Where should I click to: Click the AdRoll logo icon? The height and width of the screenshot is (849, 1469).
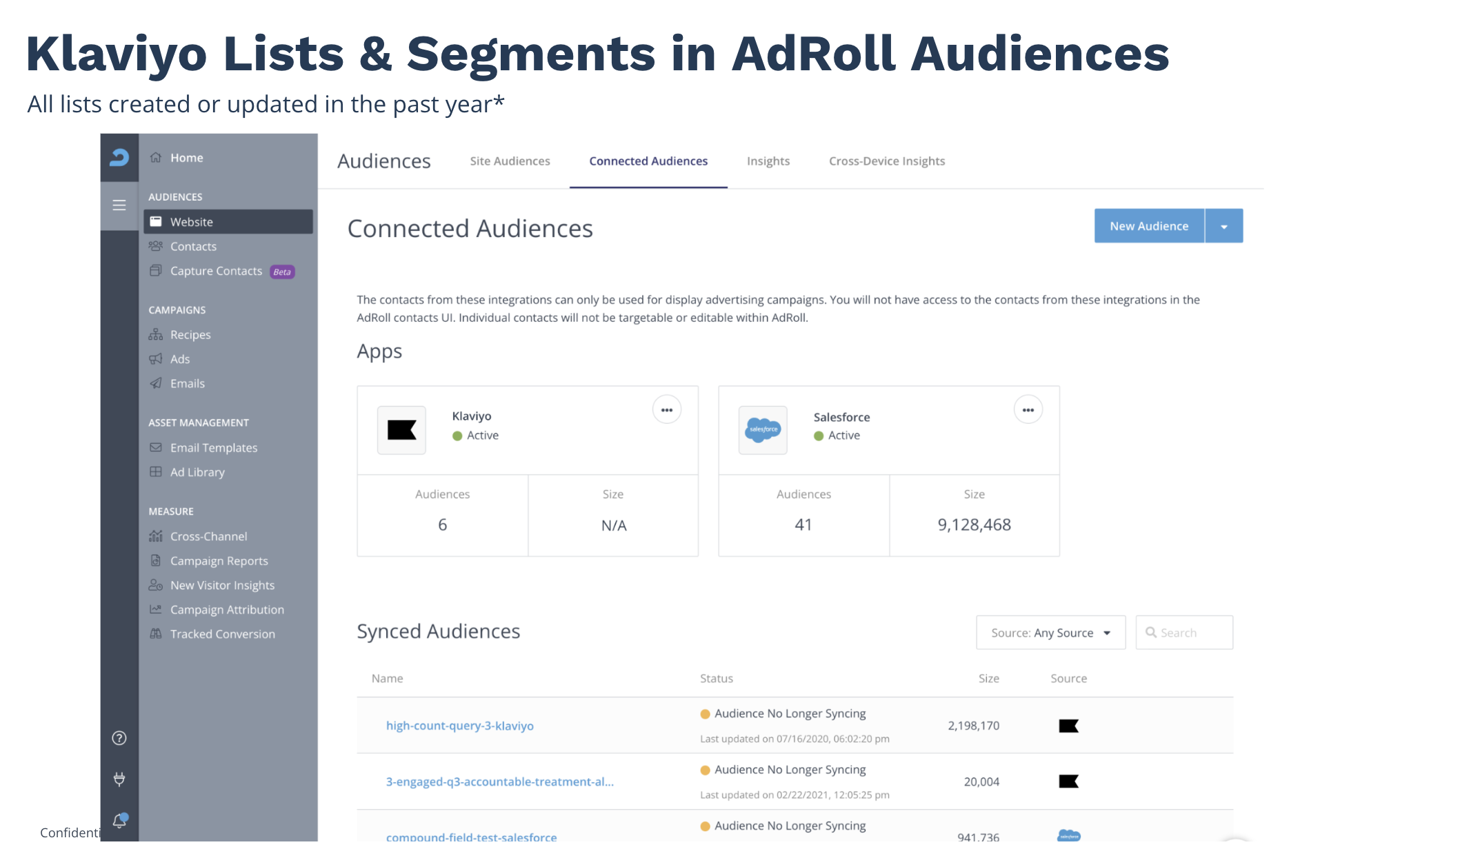click(119, 158)
